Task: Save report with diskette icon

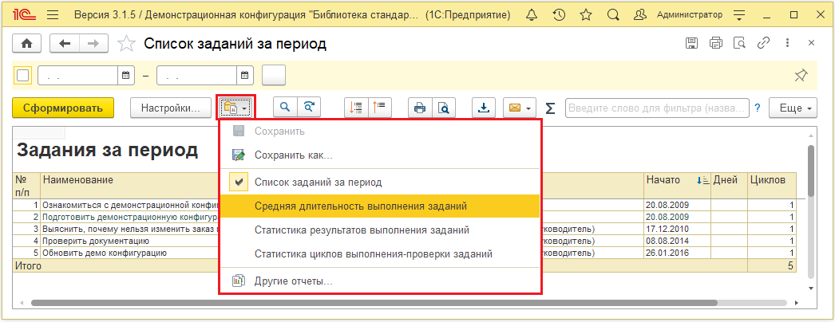Action: 691,44
